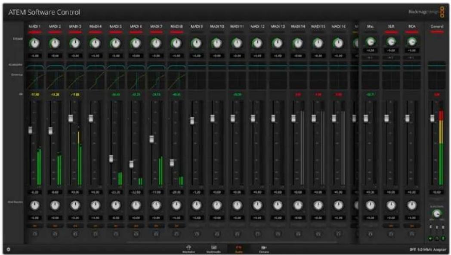Solo MADI 6 using its headphone icon
Viewport: 451px width, 255px height.
(x=136, y=234)
